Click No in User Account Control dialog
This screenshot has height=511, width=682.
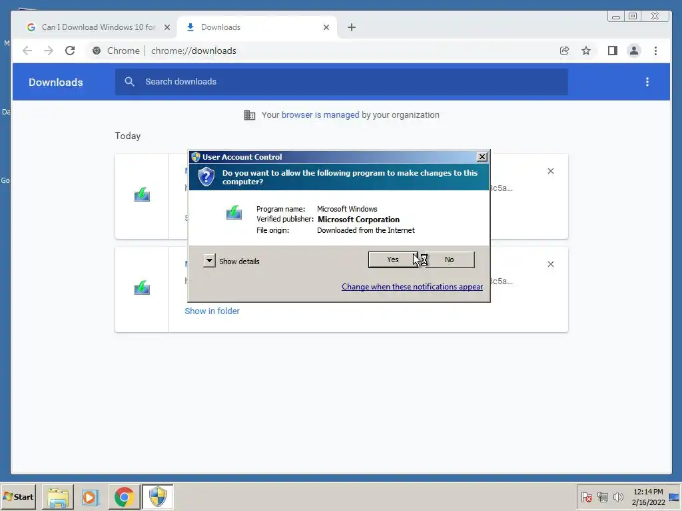tap(450, 259)
